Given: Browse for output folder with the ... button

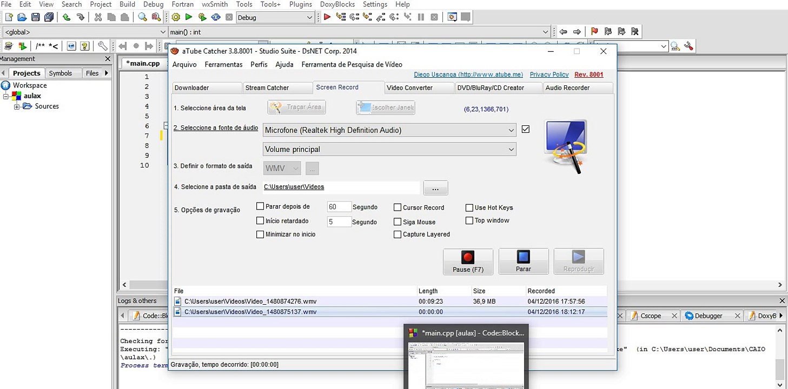Looking at the screenshot, I should point(435,188).
